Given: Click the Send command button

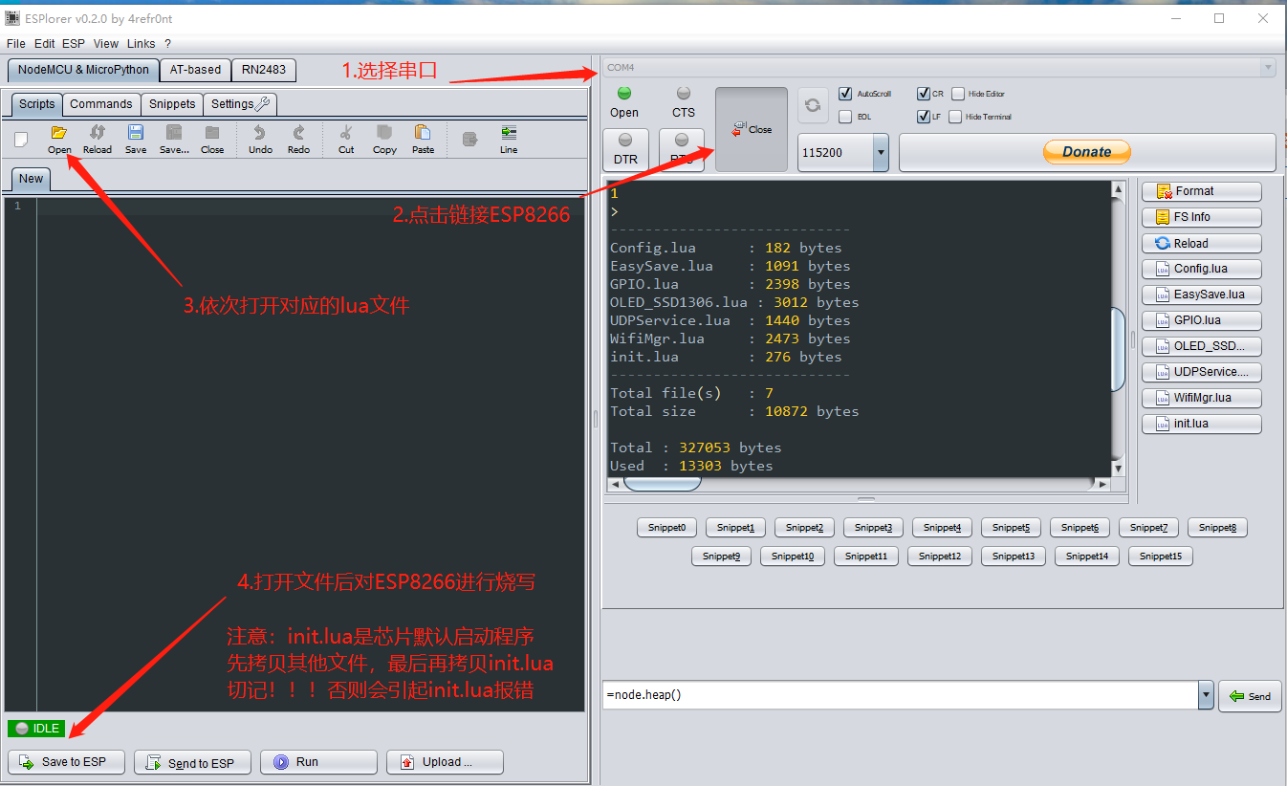Looking at the screenshot, I should click(1250, 696).
